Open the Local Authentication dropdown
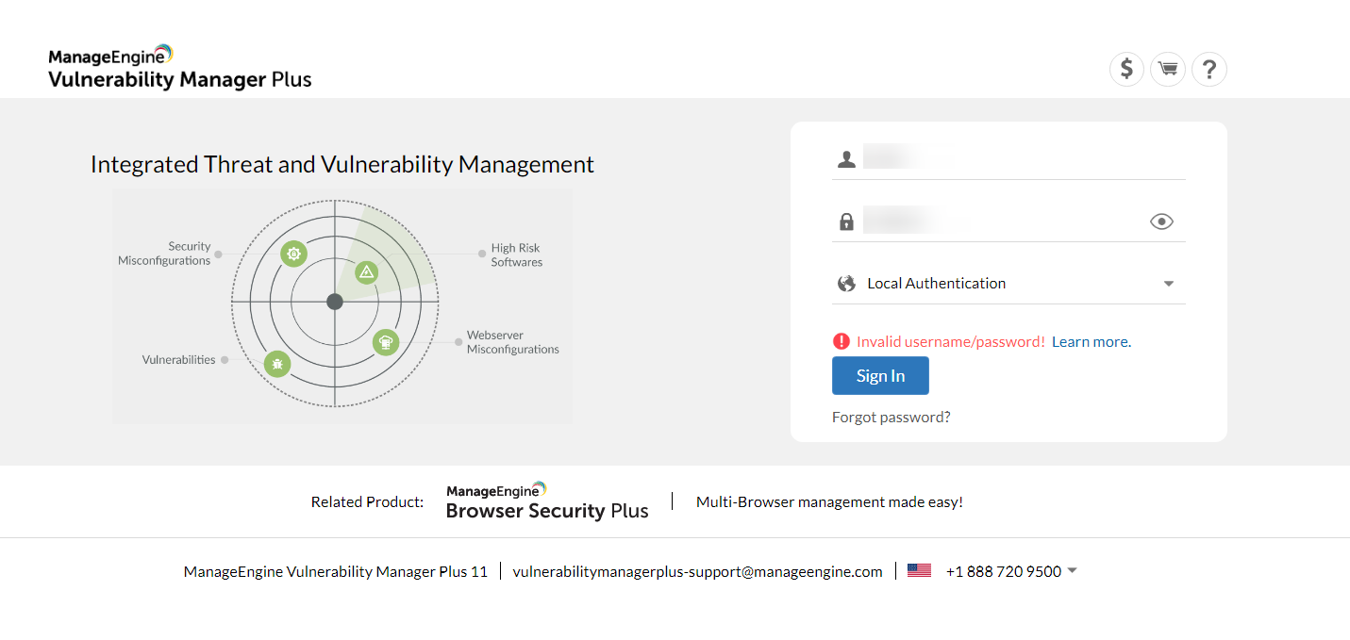The image size is (1350, 640). coord(1008,283)
